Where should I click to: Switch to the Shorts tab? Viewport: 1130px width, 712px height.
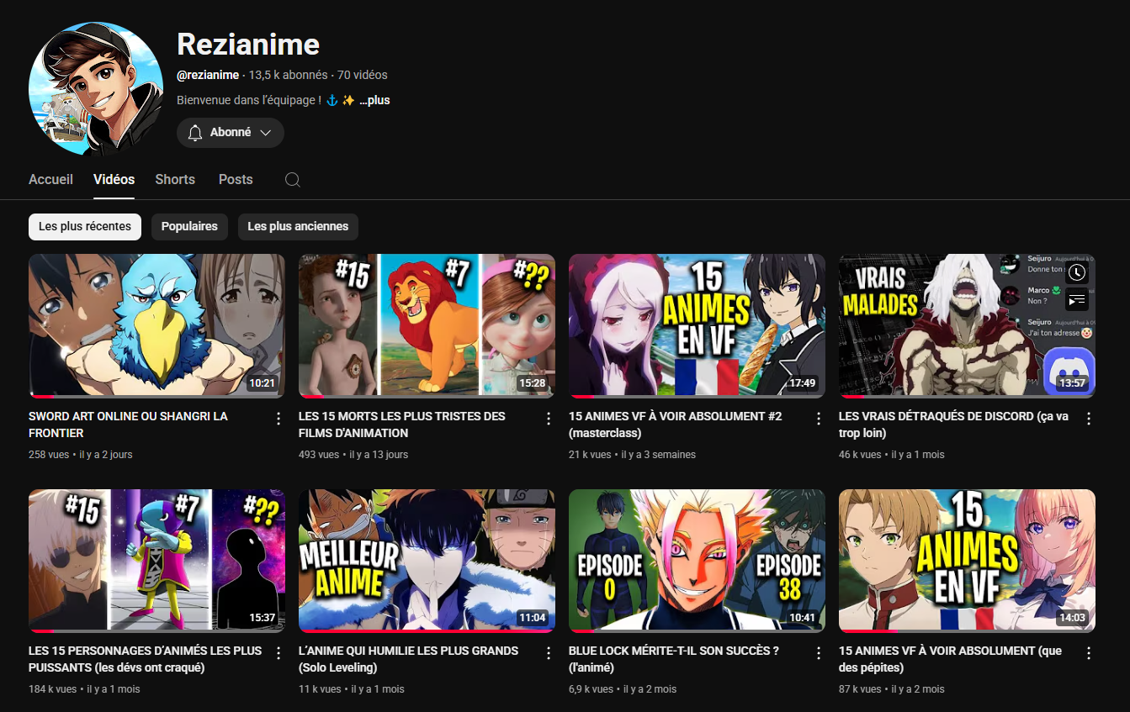point(175,180)
